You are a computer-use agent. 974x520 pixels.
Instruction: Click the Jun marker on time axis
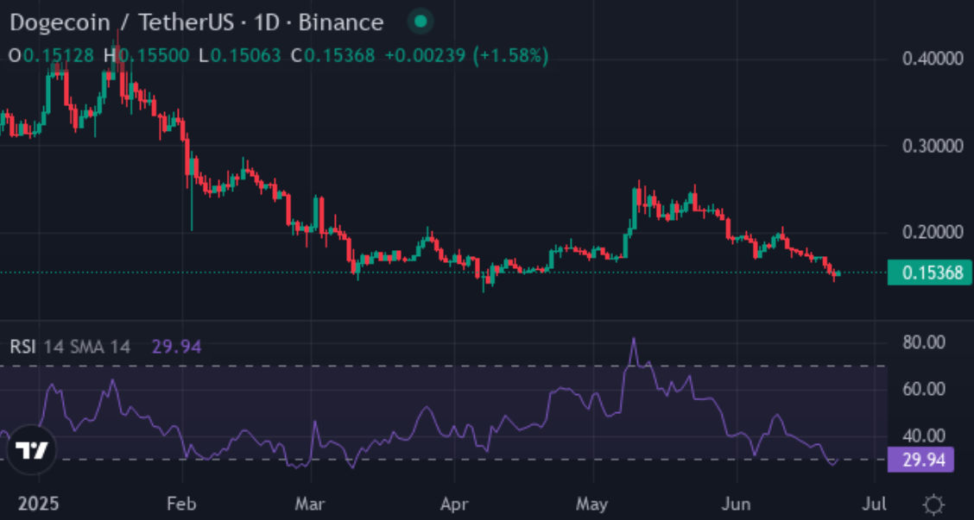(736, 504)
